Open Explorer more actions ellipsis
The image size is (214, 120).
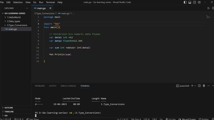pyautogui.click(x=27, y=8)
